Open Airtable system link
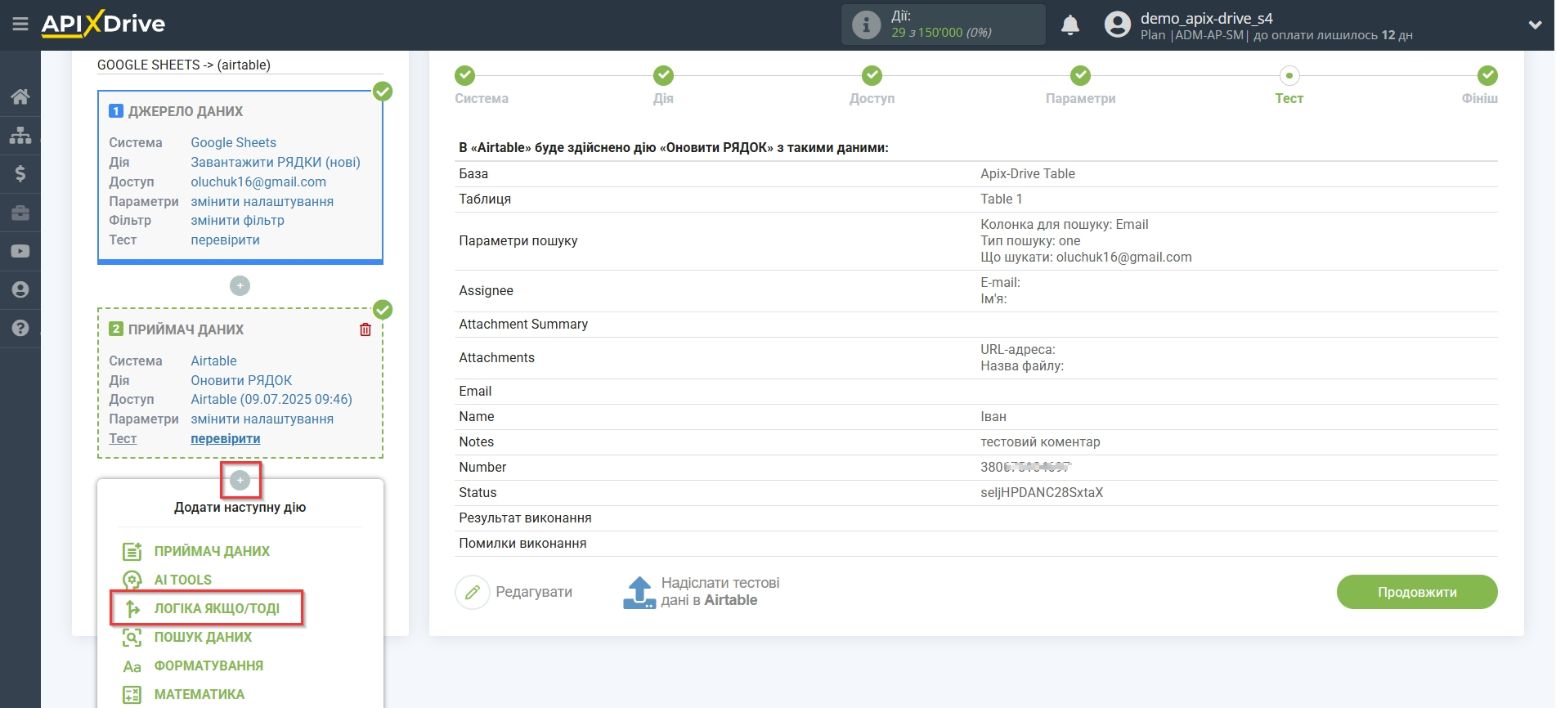This screenshot has width=1556, height=708. tap(213, 361)
